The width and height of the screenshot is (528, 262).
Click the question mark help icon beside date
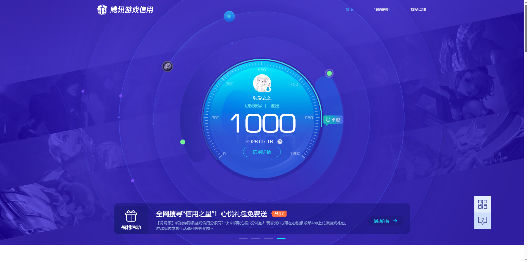point(280,142)
